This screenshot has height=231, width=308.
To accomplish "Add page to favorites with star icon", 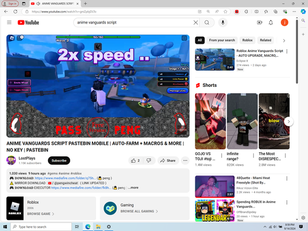I will pyautogui.click(x=225, y=12).
